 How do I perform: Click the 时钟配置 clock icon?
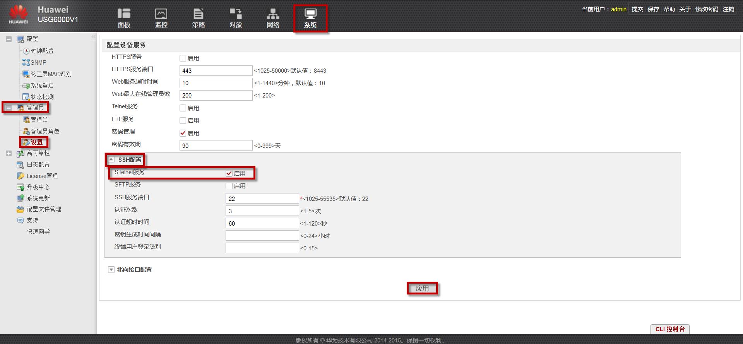26,51
